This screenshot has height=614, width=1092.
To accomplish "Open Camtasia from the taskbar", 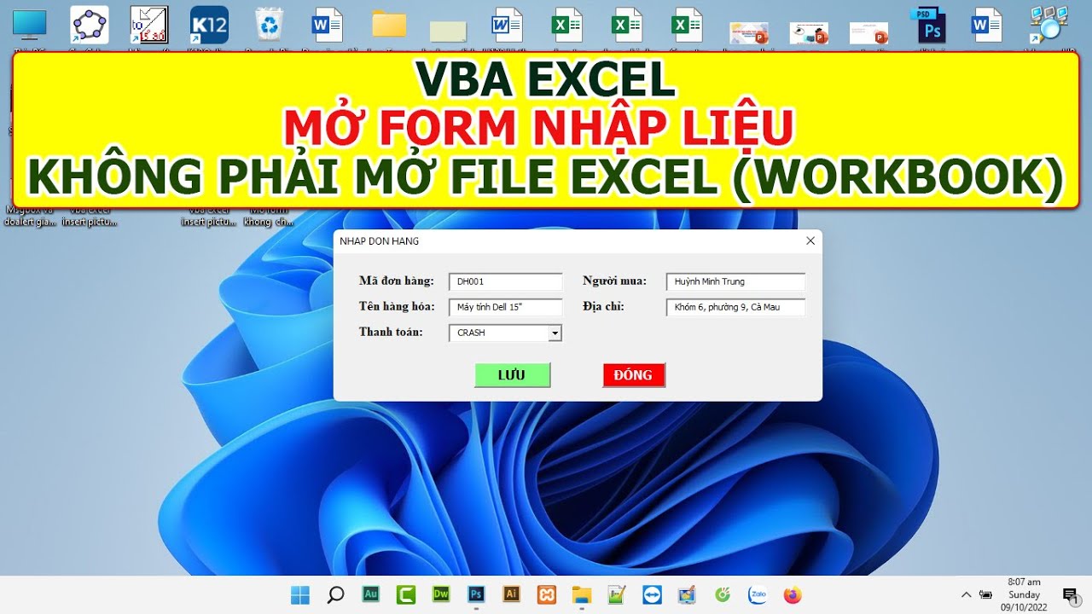I will (406, 594).
